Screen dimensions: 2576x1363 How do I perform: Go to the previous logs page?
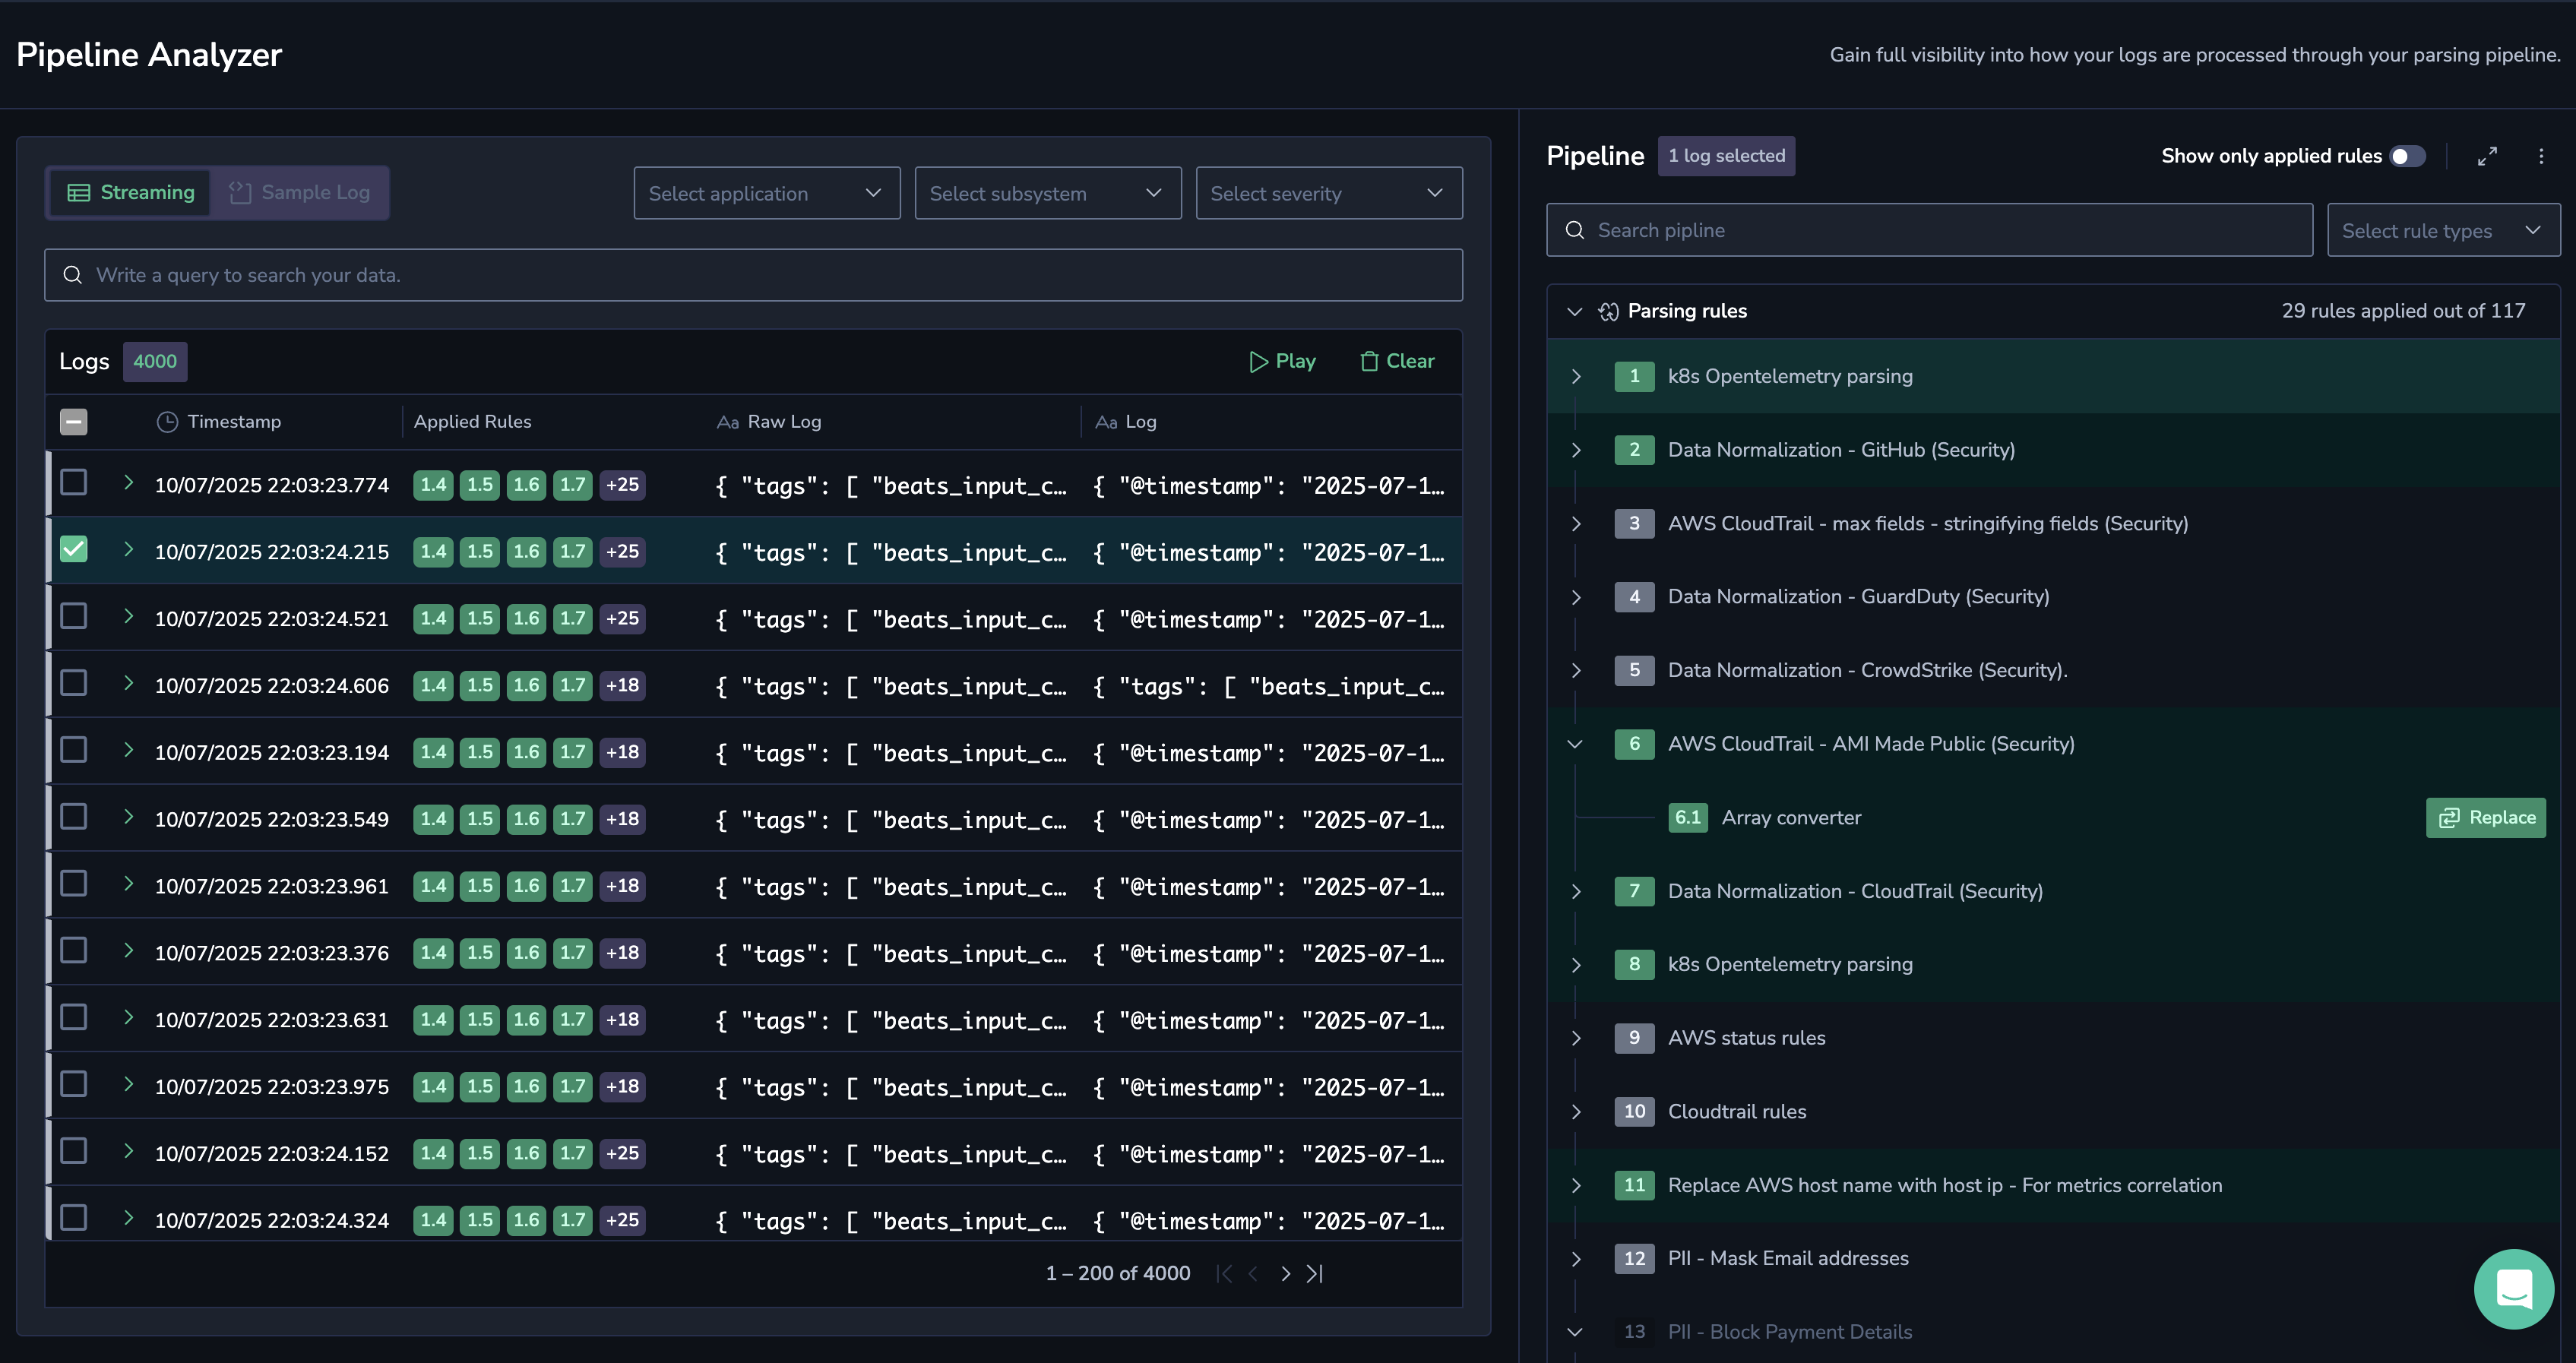click(1254, 1273)
